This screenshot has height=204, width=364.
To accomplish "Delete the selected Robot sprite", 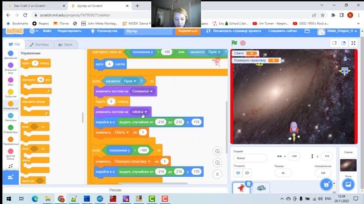I will click(x=249, y=184).
